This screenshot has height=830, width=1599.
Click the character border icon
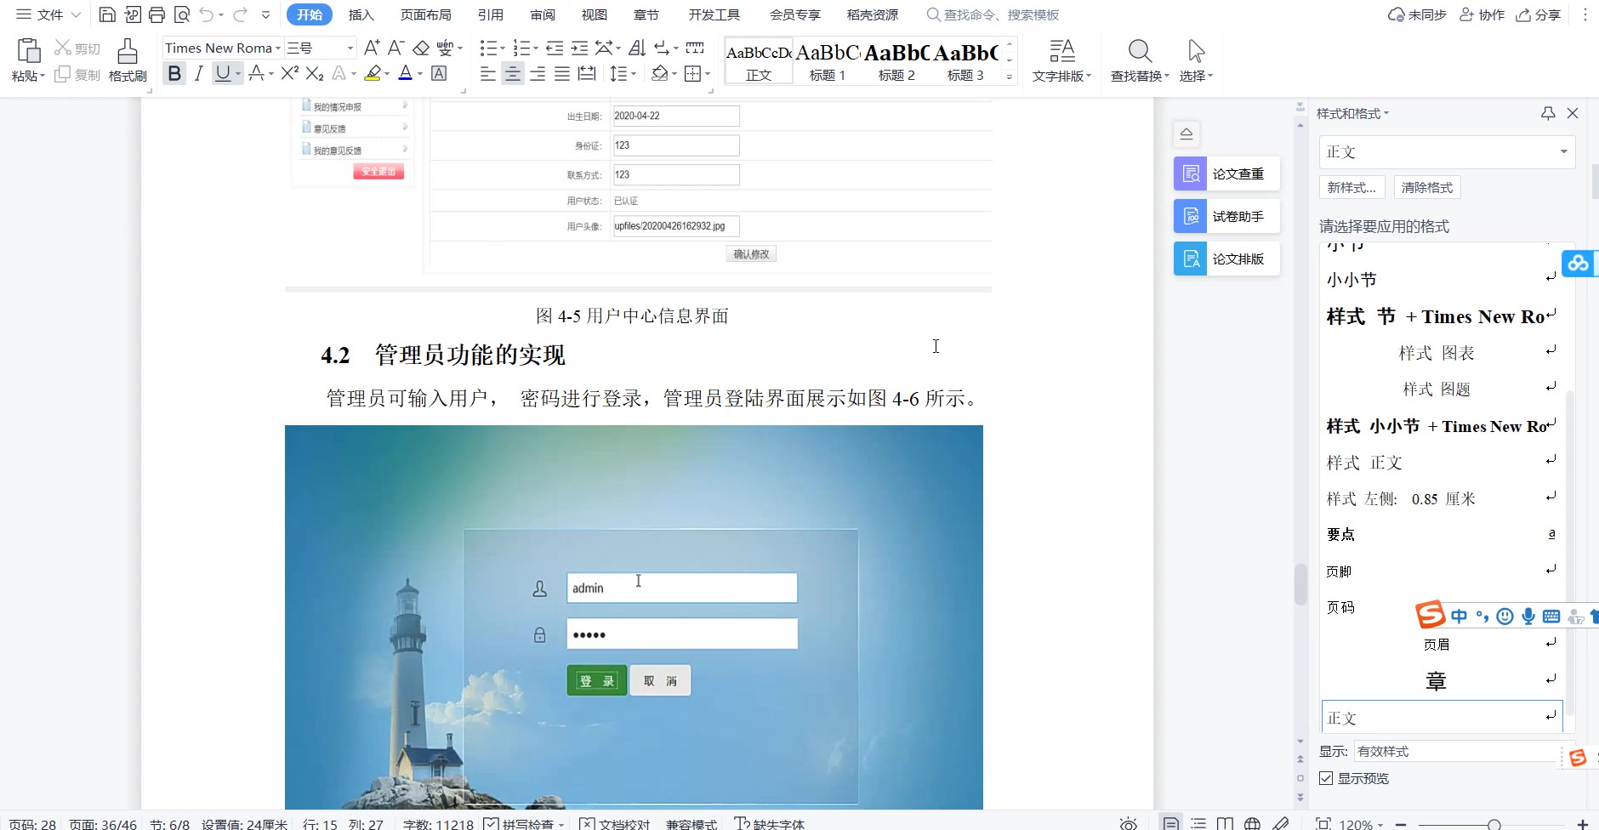[x=439, y=74]
